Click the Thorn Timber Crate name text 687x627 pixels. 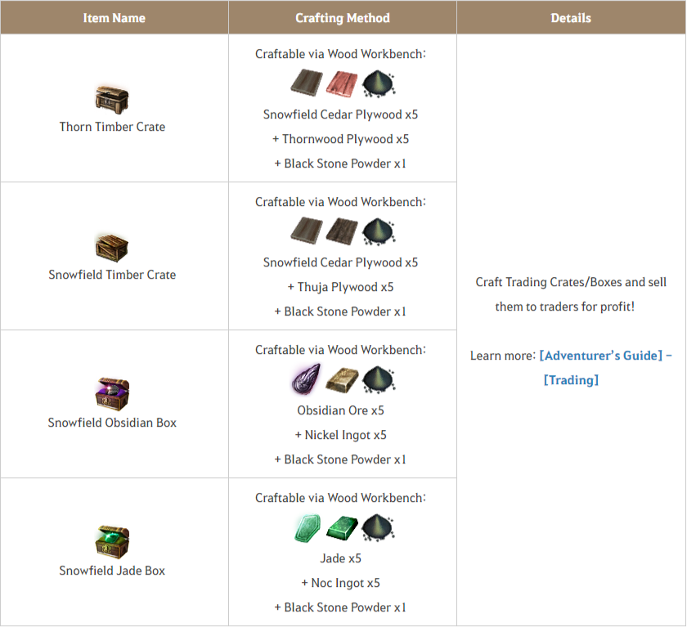click(x=112, y=127)
